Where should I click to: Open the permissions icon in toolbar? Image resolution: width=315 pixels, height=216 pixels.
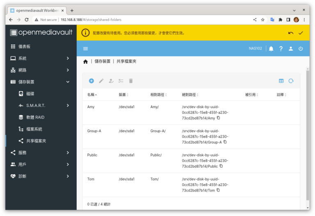(x=111, y=81)
